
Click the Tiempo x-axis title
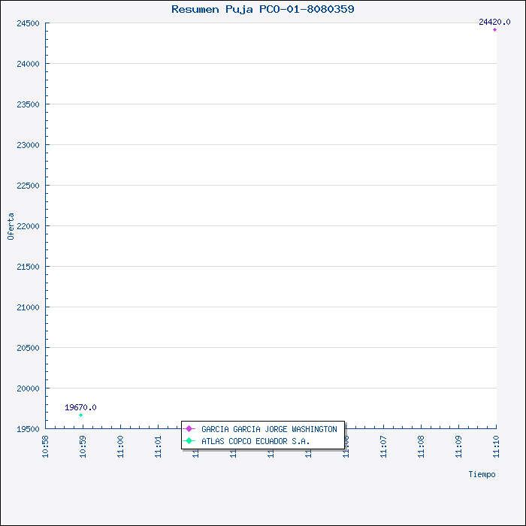482,474
